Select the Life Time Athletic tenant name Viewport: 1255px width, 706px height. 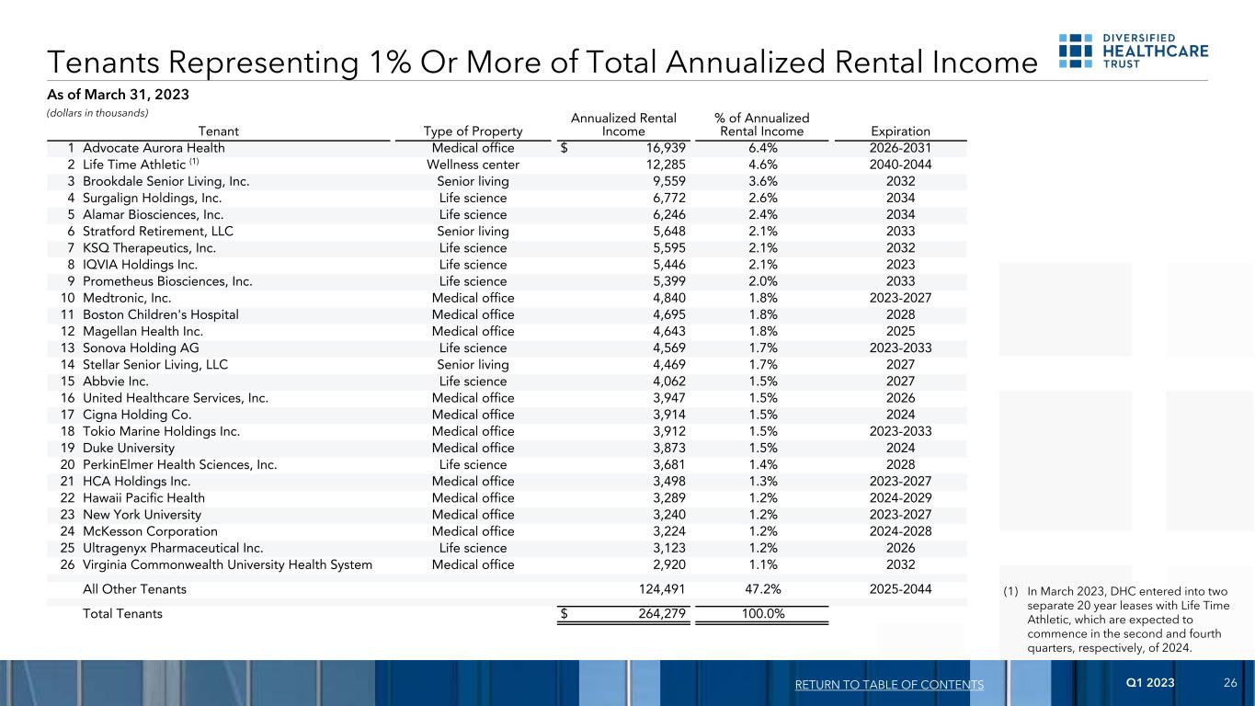pos(134,165)
